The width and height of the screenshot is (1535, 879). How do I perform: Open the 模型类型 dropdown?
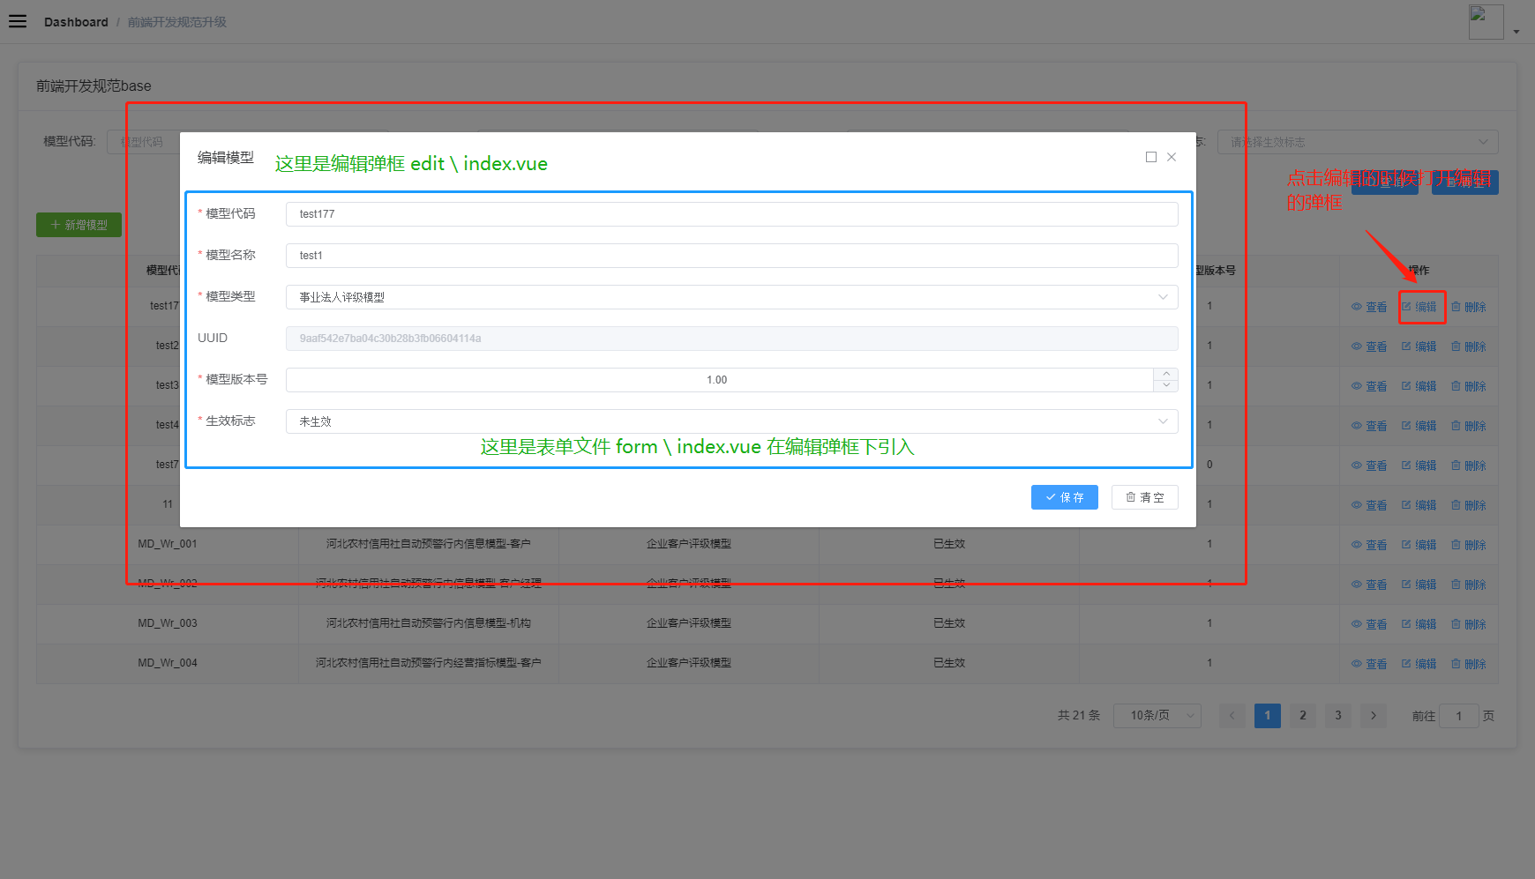(x=731, y=297)
